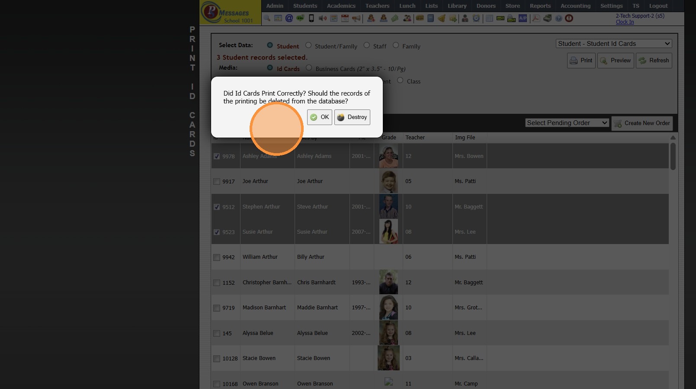Click the green tickets icon
This screenshot has height=389, width=696.
395,18
